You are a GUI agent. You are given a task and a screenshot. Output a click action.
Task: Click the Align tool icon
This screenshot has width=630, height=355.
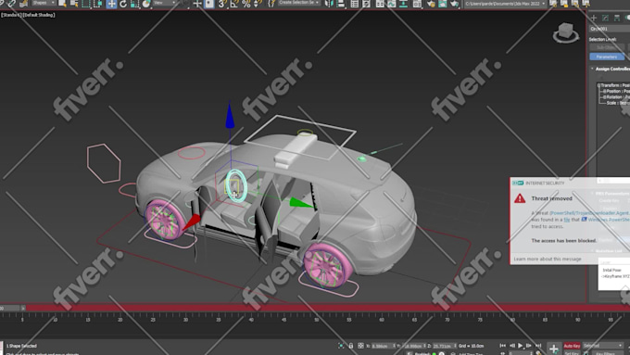coord(341,4)
